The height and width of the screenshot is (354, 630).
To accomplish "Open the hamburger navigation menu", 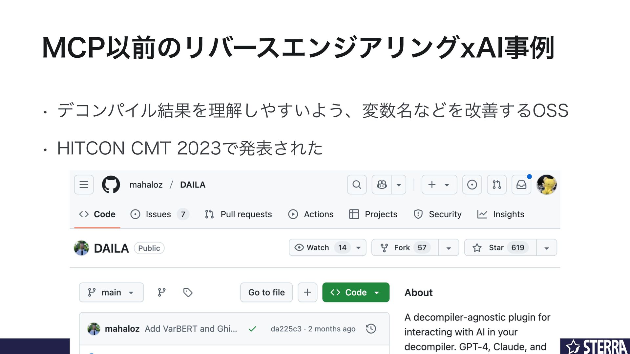I will (x=84, y=185).
